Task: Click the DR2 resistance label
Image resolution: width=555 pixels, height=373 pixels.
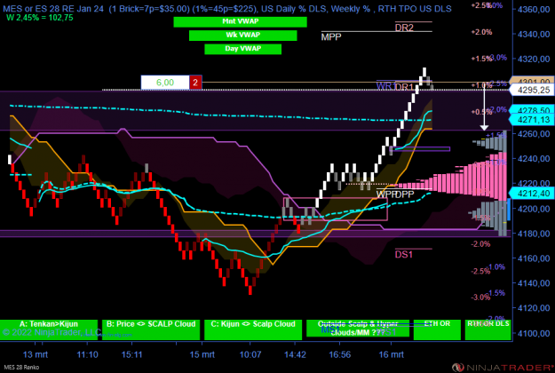Action: point(404,28)
